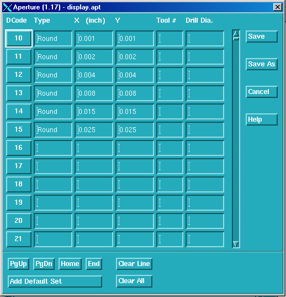The height and width of the screenshot is (297, 286).
Task: Edit X value 0.001 for DCode 10
Action: (x=94, y=39)
